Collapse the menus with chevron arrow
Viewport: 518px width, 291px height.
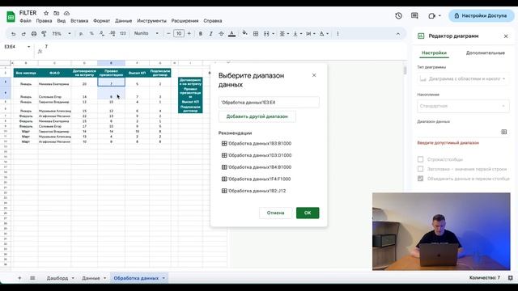(x=397, y=34)
